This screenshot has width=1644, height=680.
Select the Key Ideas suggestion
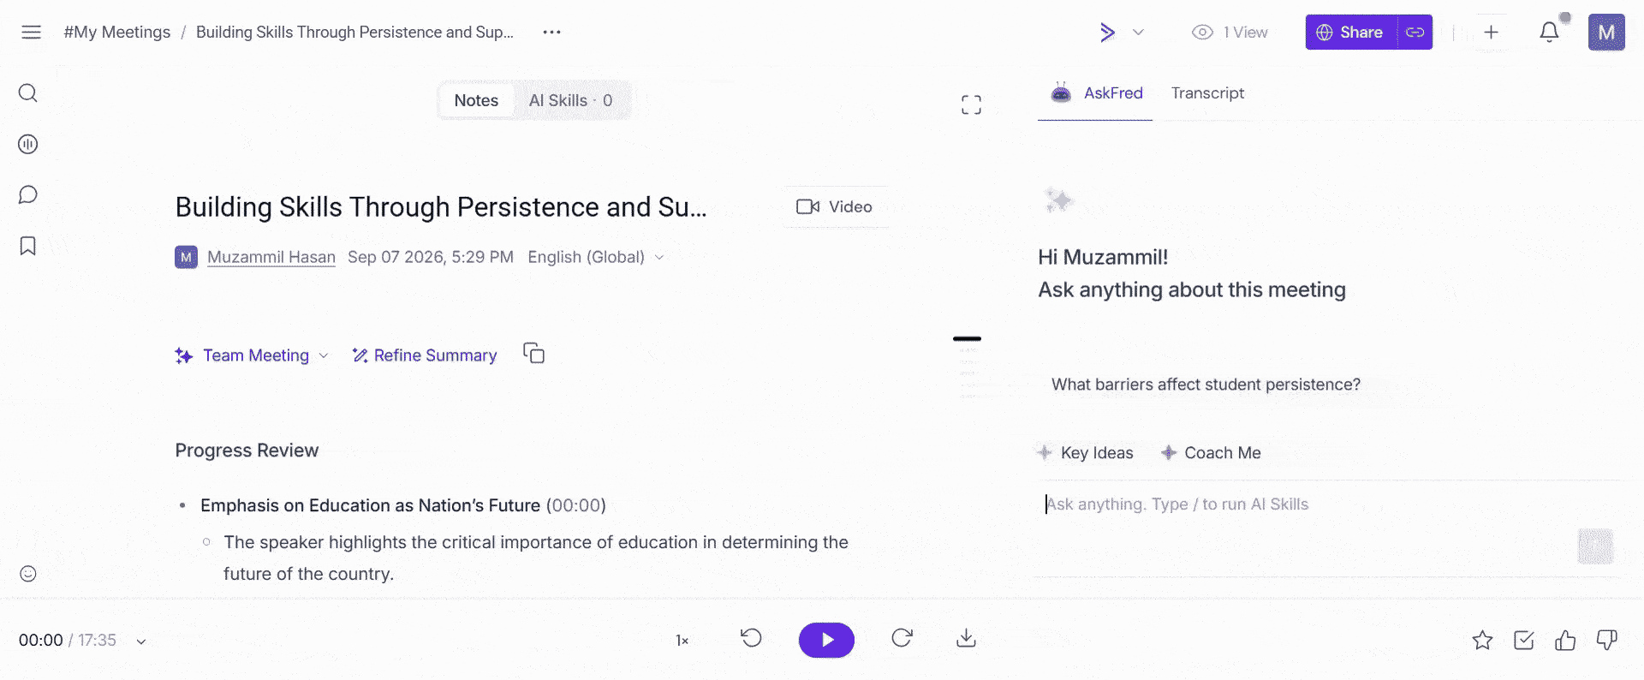pyautogui.click(x=1085, y=453)
